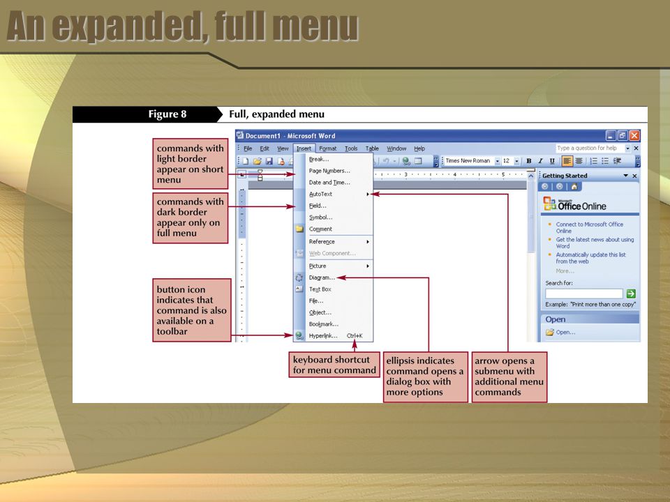
Task: Open the Times New Roman font dropdown
Action: pos(498,161)
